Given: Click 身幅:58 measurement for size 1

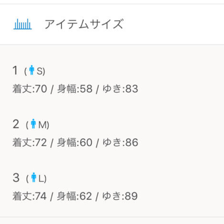Looking at the screenshot, I should [75, 89].
